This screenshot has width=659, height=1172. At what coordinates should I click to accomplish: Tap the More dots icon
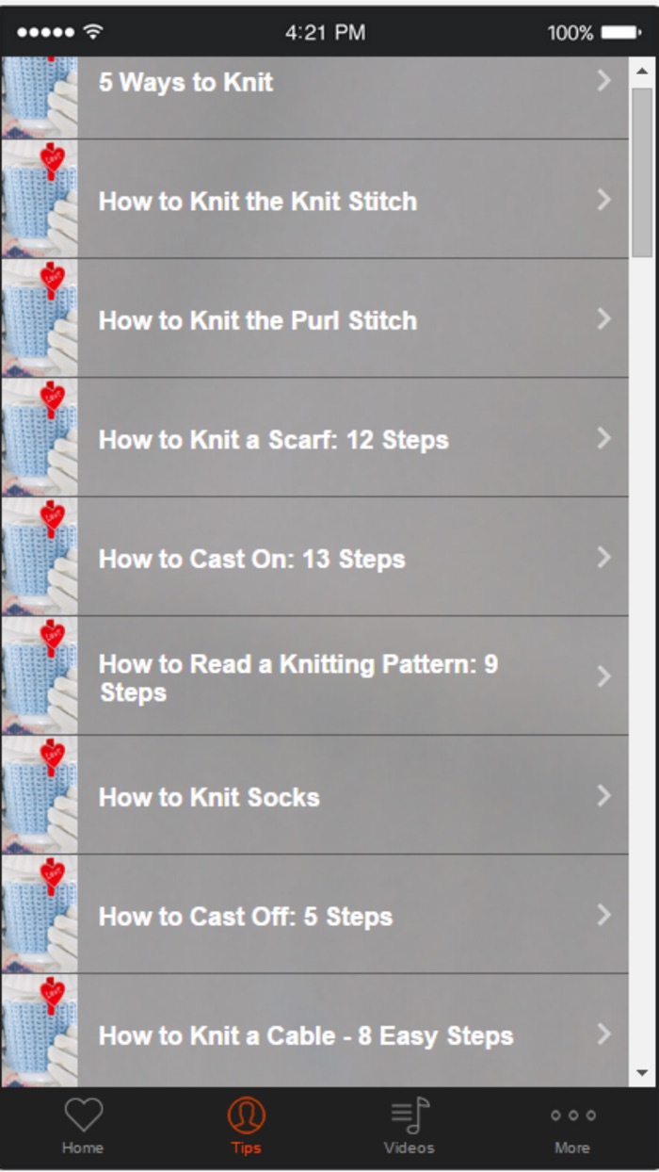point(571,1116)
